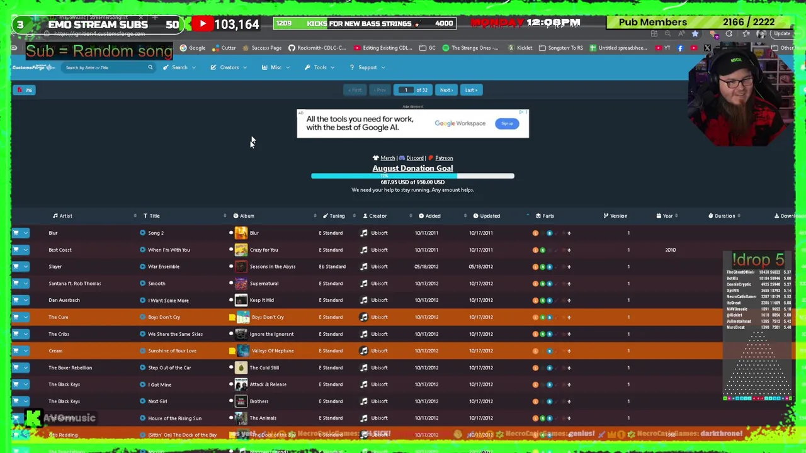Sort table by Tuning column
Screen dimensions: 806x453
(334, 216)
